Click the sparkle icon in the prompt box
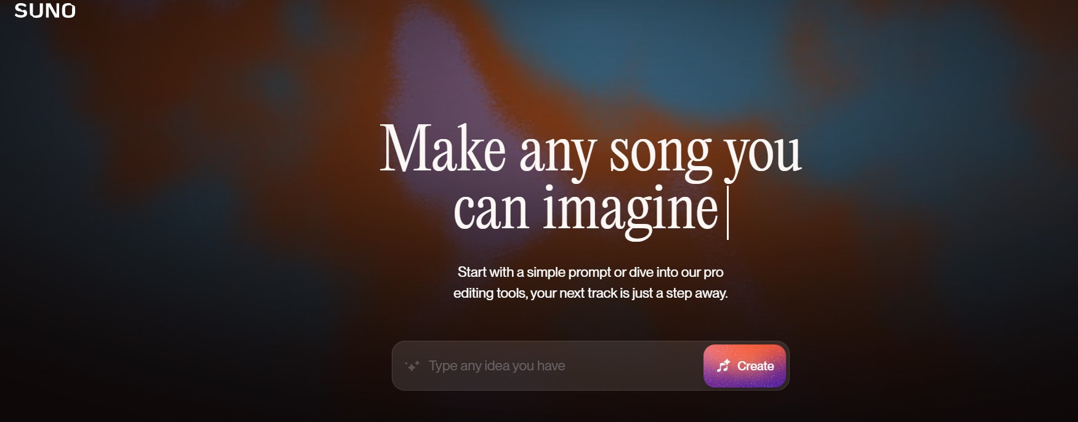This screenshot has width=1078, height=422. (x=412, y=366)
